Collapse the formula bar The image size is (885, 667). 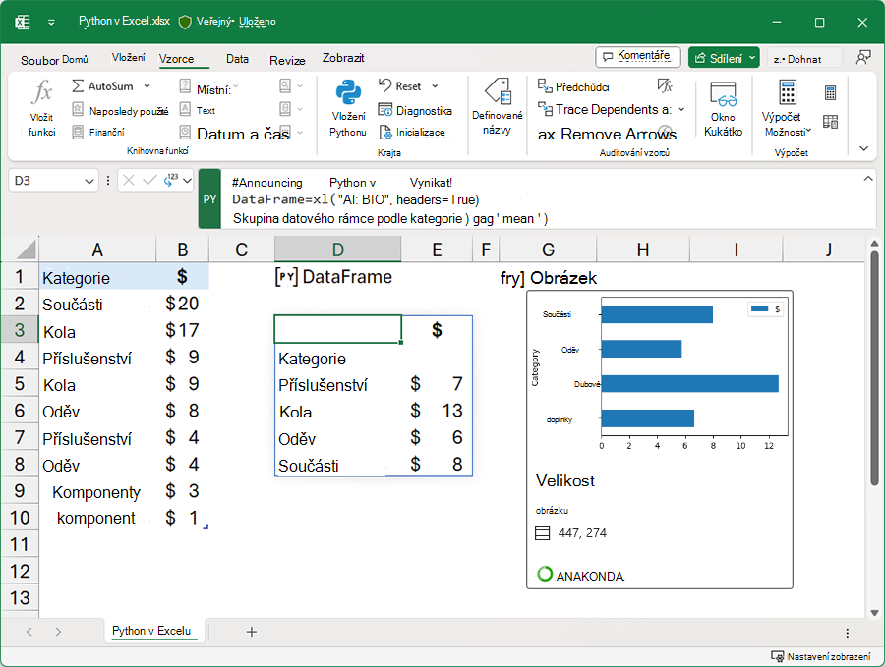868,178
